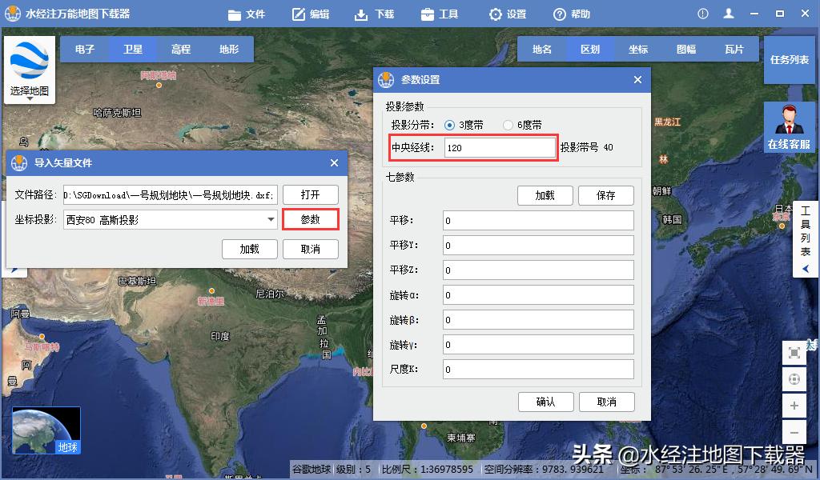Viewport: 820px width, 480px height.
Task: Select the 选择地图 globe tool
Action: 29,60
